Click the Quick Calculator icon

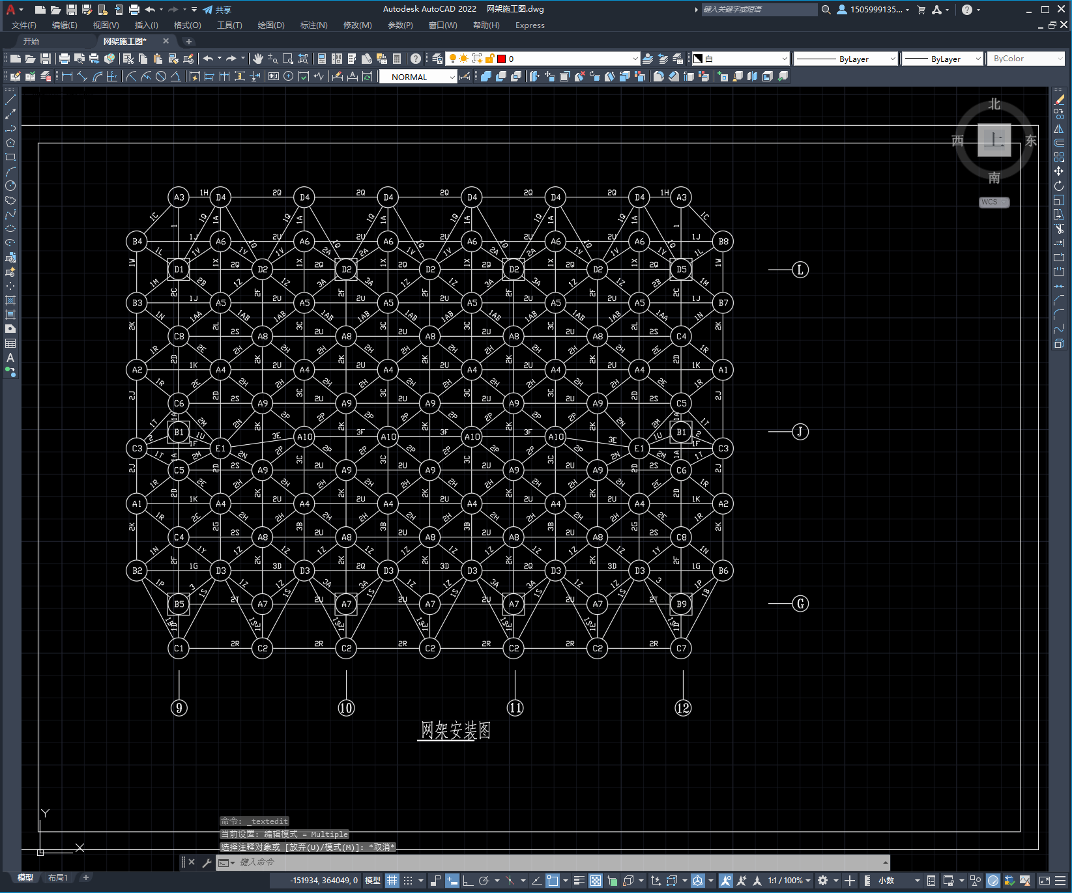[397, 59]
